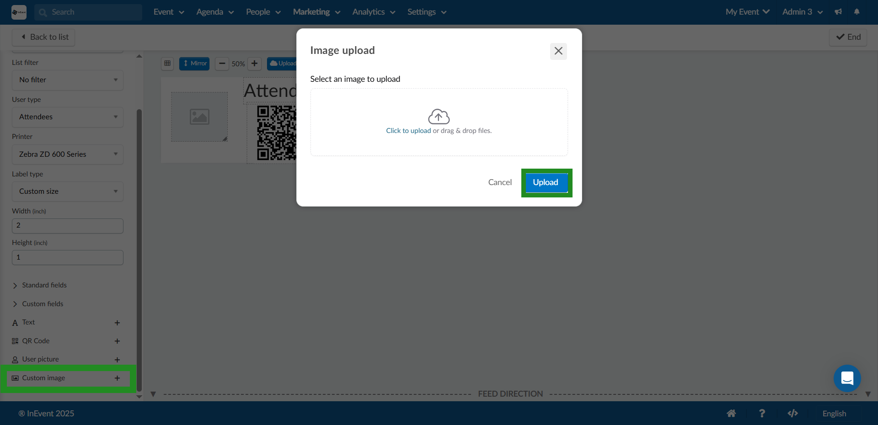Expand the Standard fields section

44,285
